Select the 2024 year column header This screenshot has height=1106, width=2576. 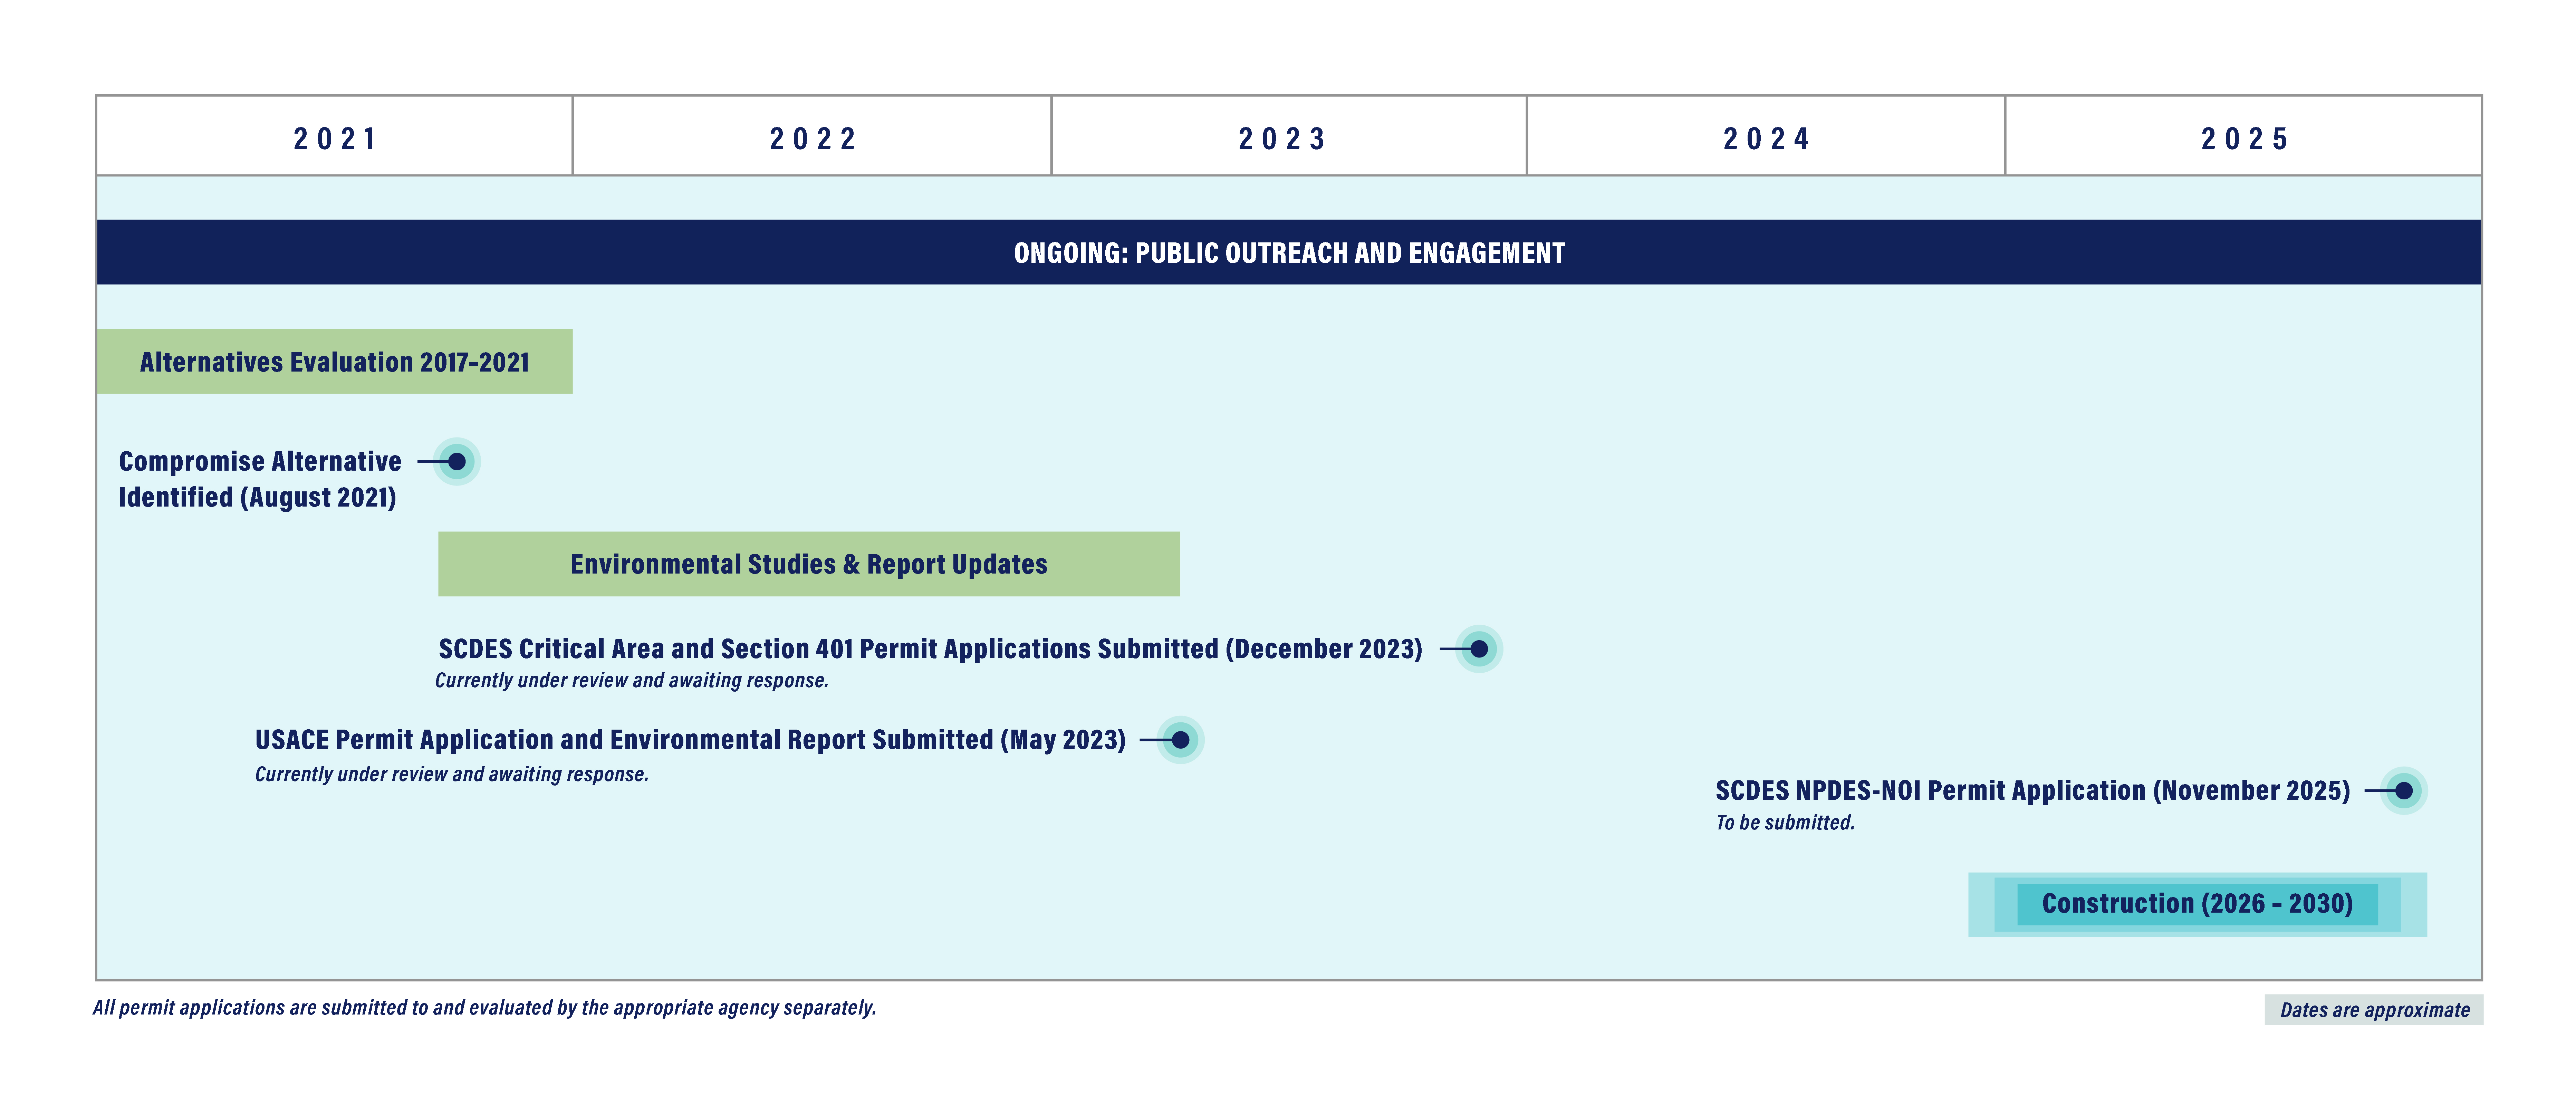[x=1766, y=138]
